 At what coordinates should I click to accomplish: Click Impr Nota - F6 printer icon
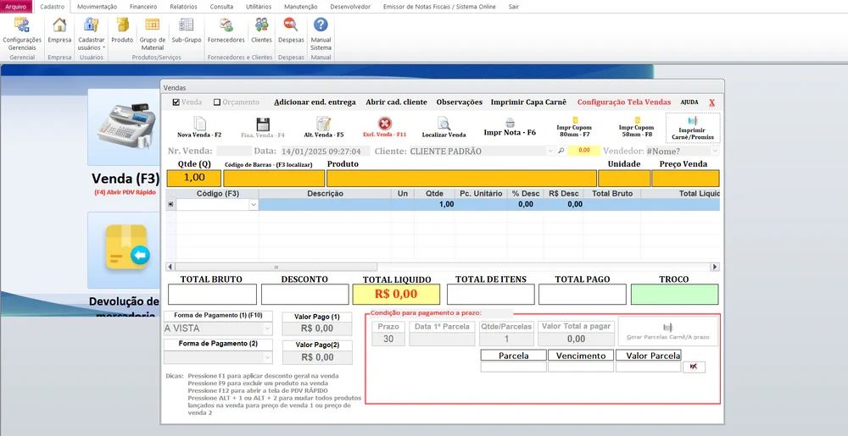[510, 127]
